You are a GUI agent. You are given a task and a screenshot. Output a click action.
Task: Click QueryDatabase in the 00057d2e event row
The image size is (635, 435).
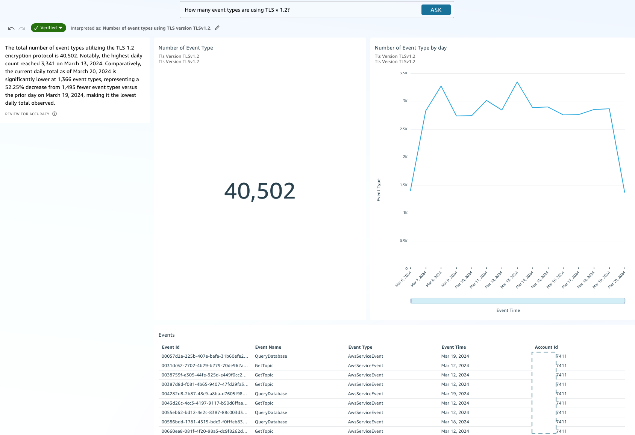tap(271, 356)
